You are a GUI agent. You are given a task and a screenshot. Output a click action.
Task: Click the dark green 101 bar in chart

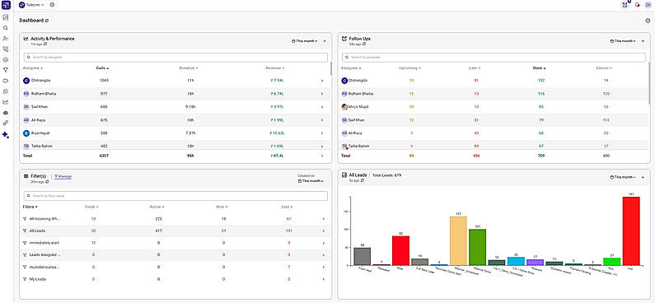tap(477, 247)
